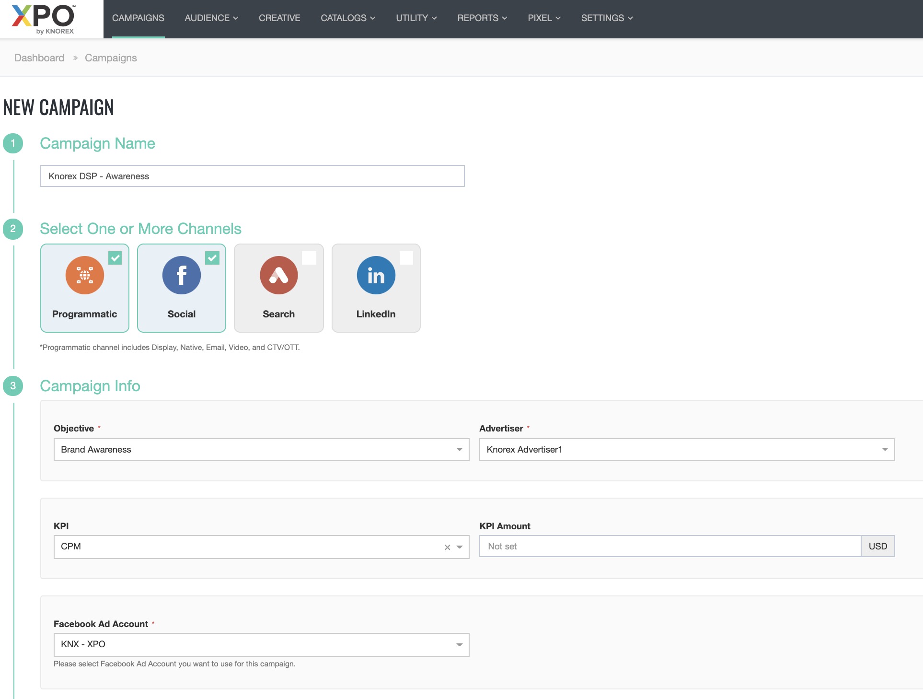This screenshot has height=699, width=923.
Task: Expand the Pixel menu
Action: pos(544,18)
